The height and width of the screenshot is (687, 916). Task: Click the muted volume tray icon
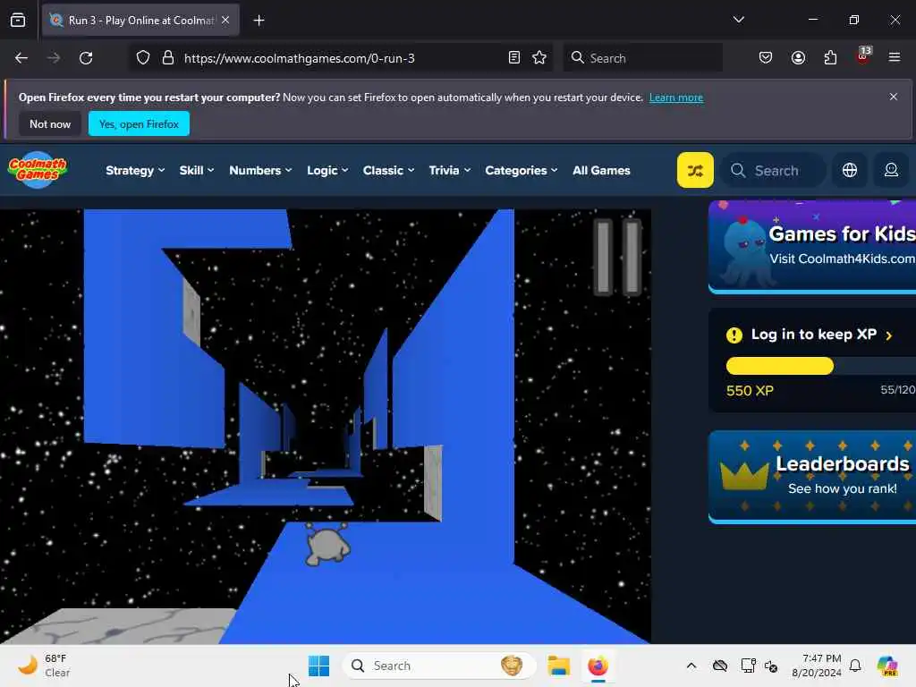[x=771, y=666]
